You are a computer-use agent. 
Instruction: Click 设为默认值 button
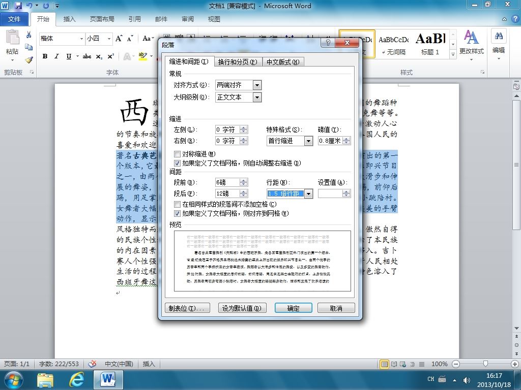click(x=242, y=308)
